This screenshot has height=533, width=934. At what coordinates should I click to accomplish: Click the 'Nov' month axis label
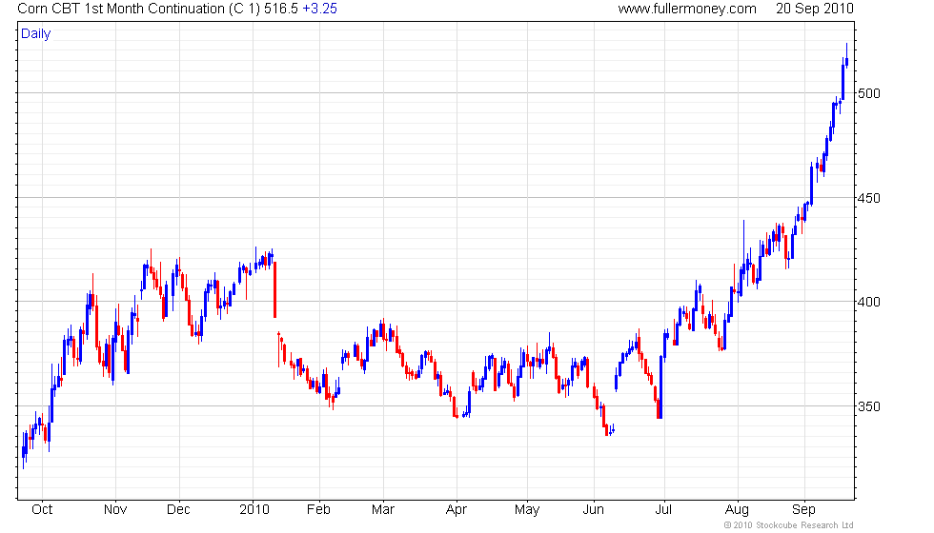tap(115, 510)
